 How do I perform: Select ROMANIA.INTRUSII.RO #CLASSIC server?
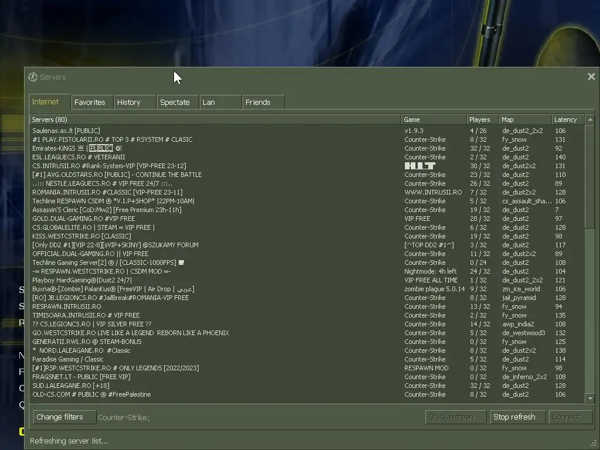[x=307, y=192]
